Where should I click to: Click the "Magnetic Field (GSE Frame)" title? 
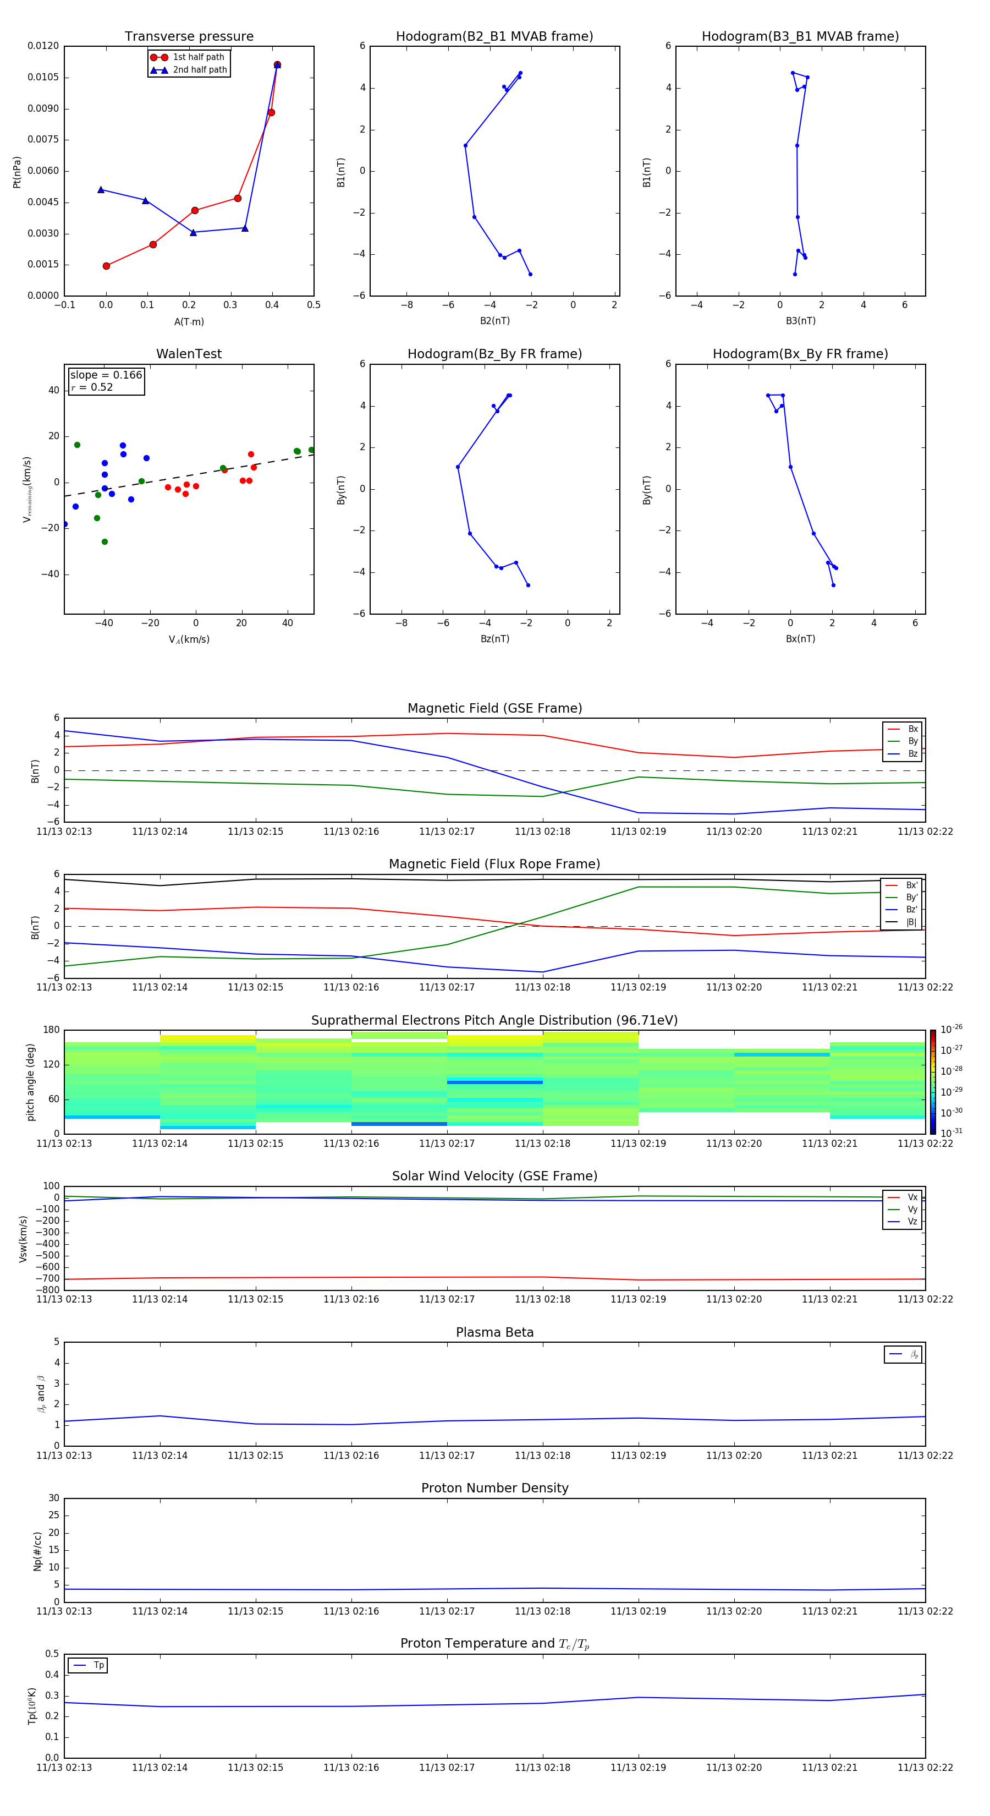click(x=494, y=708)
